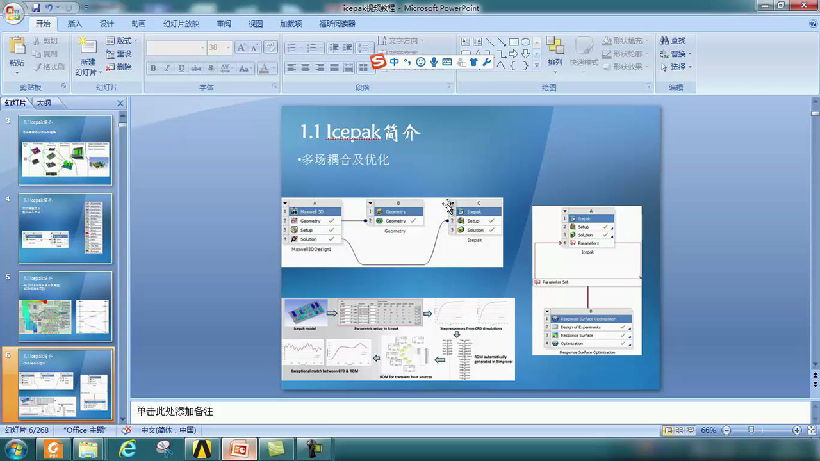The image size is (820, 461).
Task: Start slideshow view from status bar
Action: [691, 430]
